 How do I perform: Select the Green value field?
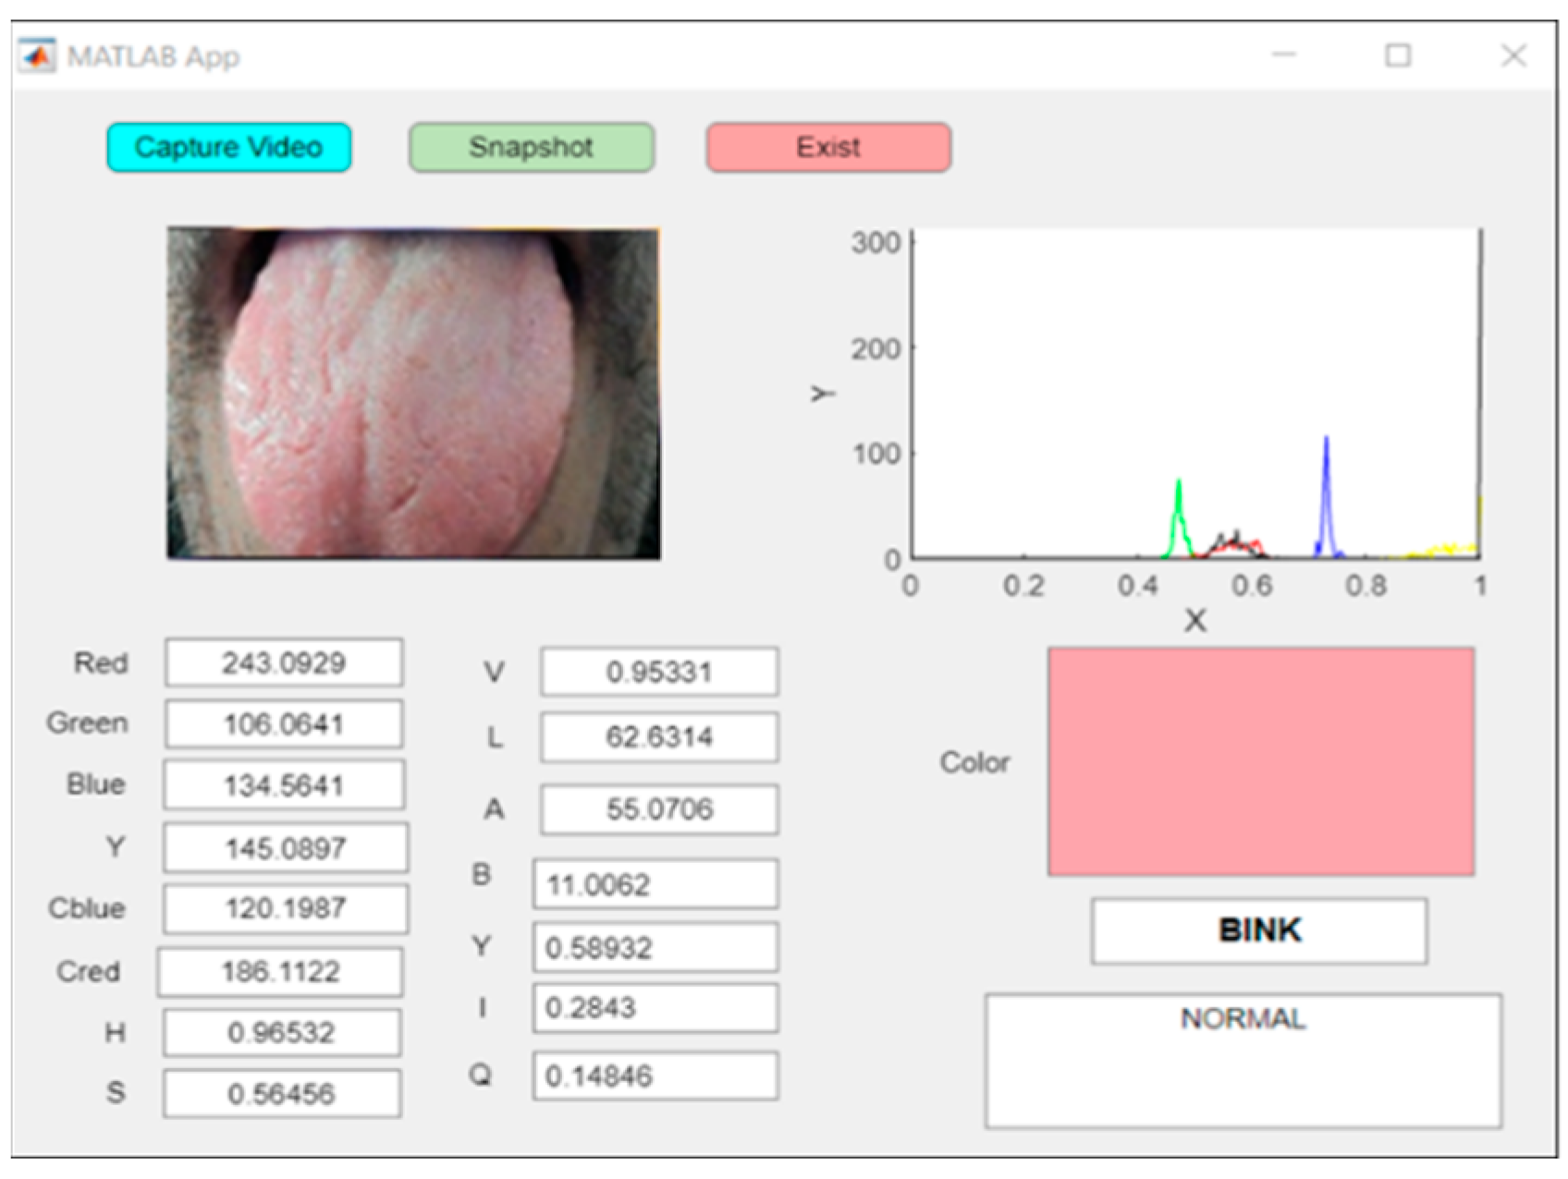point(284,723)
